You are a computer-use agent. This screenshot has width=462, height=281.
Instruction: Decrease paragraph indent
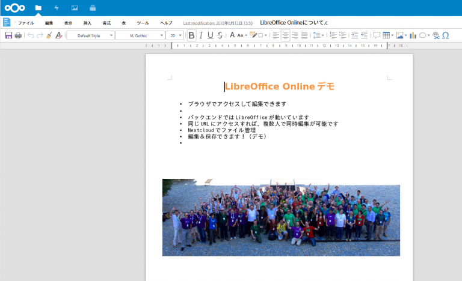(364, 35)
